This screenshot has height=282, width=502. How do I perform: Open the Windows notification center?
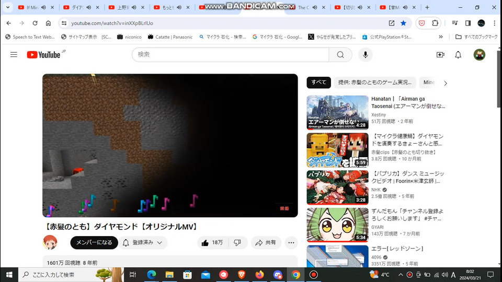[x=490, y=275]
